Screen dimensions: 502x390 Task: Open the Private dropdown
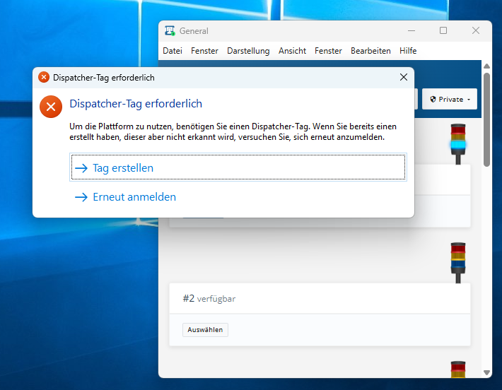[x=450, y=100]
